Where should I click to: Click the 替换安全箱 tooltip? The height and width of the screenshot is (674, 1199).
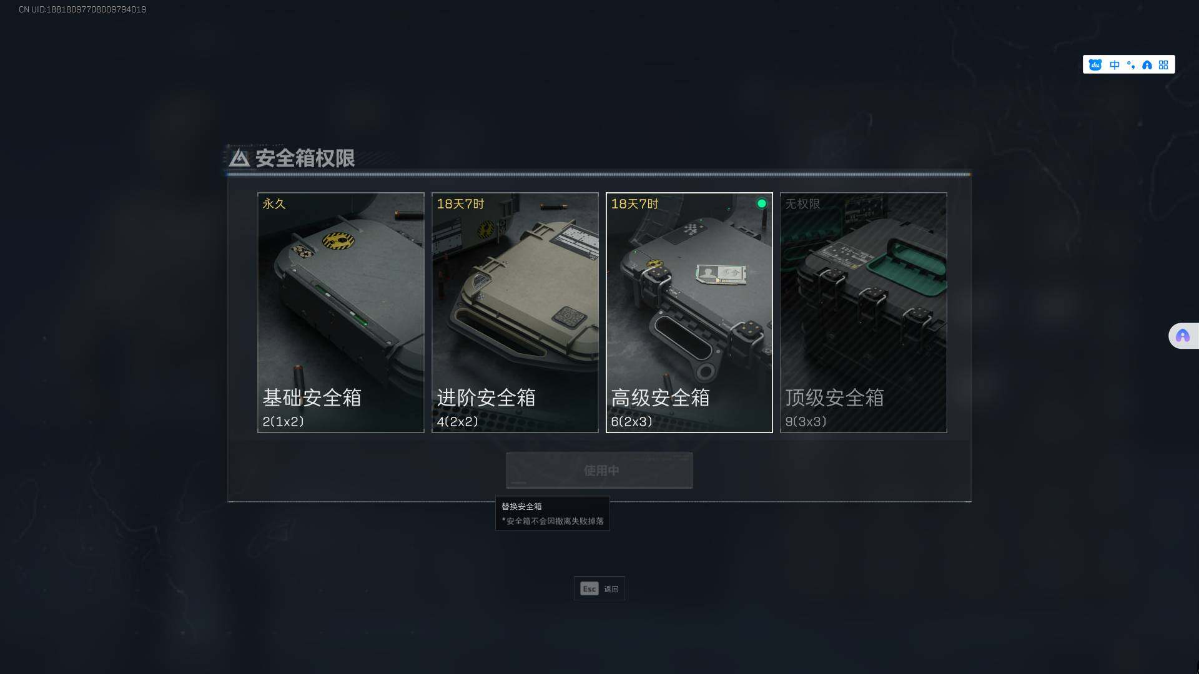coord(553,513)
